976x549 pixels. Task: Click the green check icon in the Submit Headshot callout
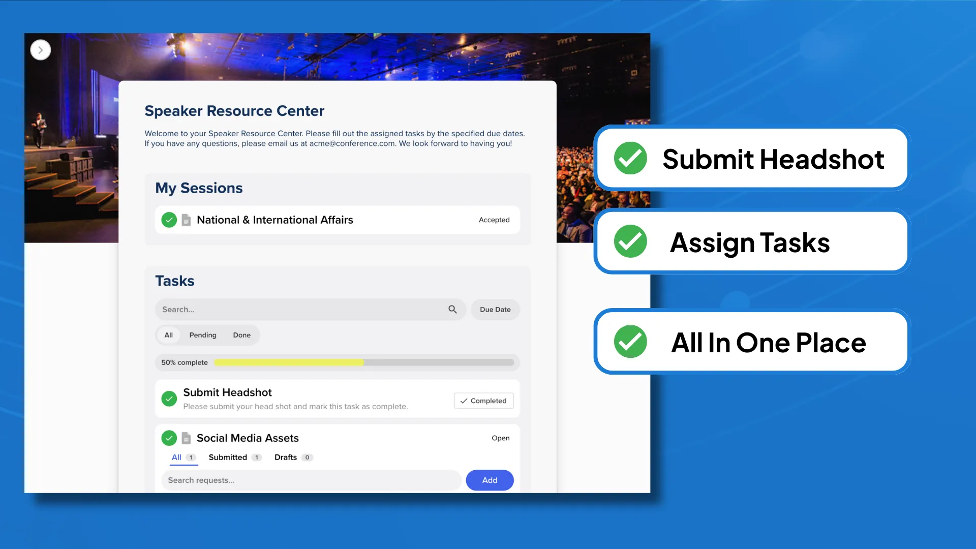pos(630,158)
